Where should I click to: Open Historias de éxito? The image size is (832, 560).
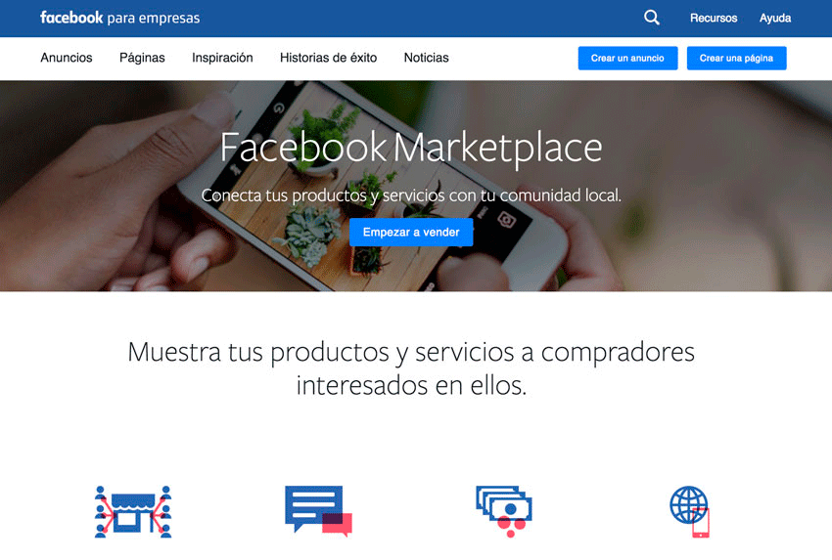[x=329, y=58]
